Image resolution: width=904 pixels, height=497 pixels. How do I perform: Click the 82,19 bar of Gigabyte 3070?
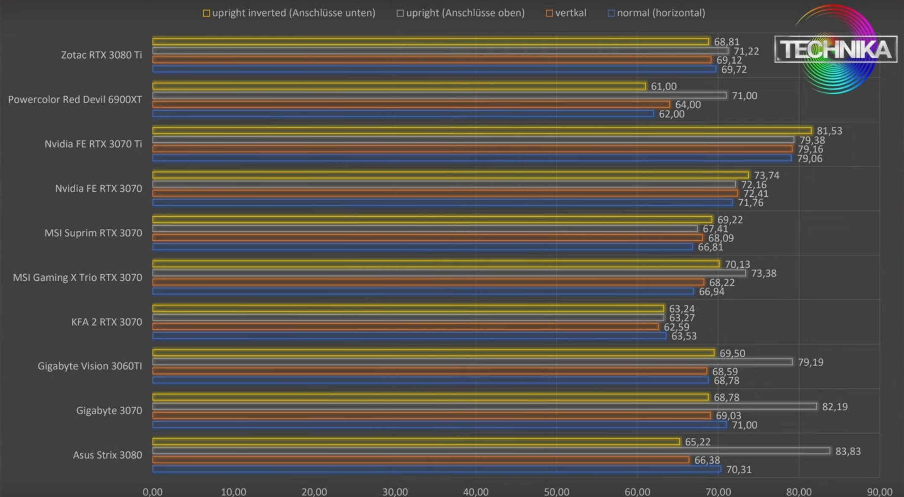point(484,406)
